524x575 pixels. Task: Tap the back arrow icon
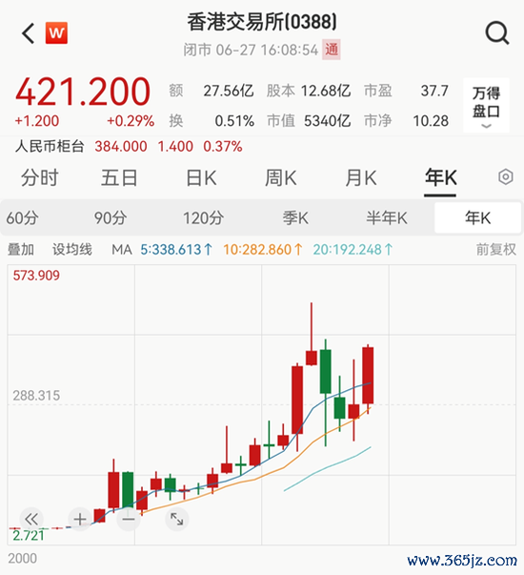29,33
